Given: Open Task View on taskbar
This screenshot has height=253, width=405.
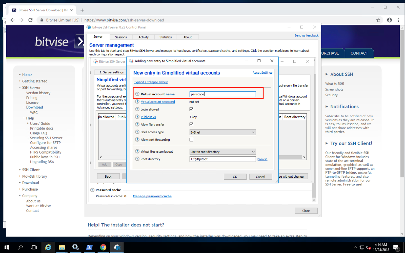Looking at the screenshot, I should (x=34, y=247).
